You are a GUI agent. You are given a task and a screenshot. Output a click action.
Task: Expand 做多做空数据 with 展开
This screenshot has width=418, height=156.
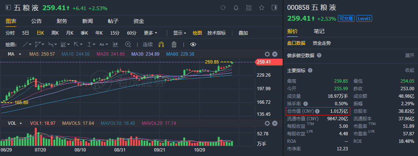click(x=410, y=56)
